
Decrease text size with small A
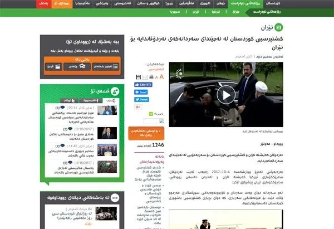156,77
